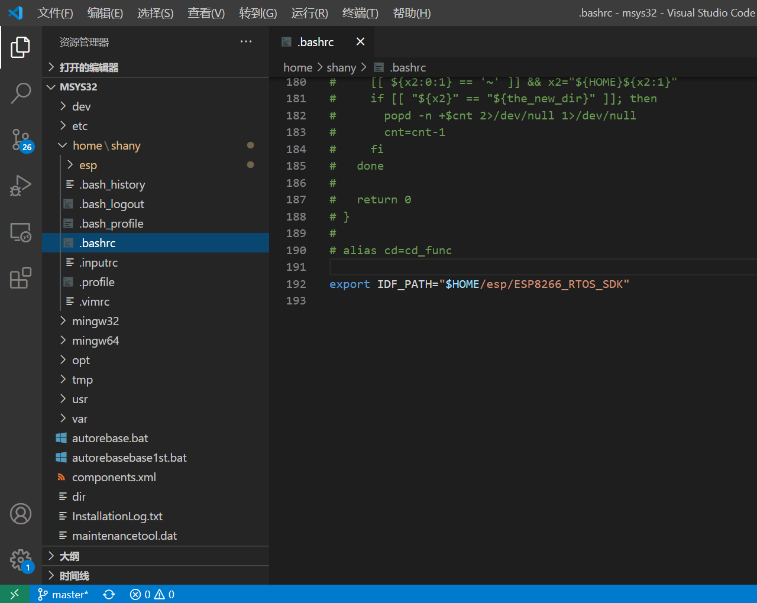Click the remote connection indicator in status bar
Screen dimensions: 757x603
pos(14,594)
